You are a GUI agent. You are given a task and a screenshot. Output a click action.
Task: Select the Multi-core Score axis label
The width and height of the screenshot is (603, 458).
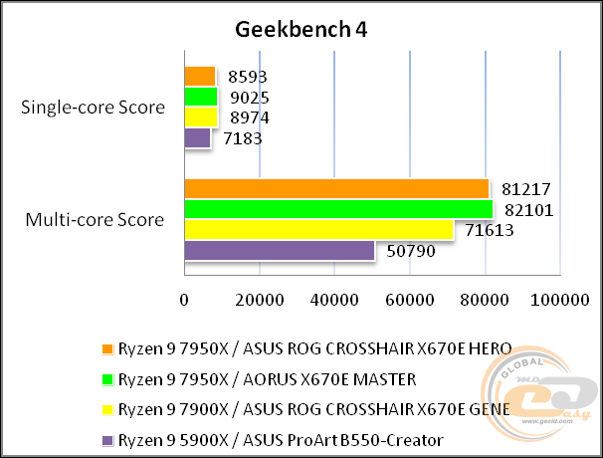click(x=95, y=220)
